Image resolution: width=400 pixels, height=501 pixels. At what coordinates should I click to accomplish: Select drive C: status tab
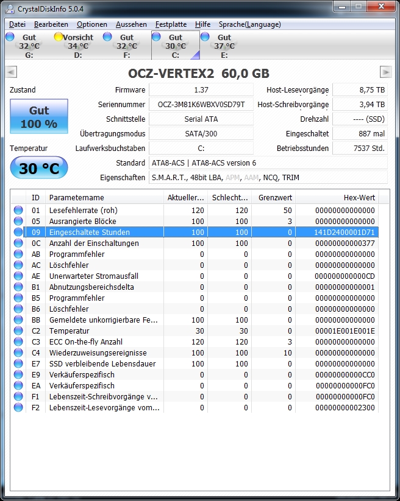pyautogui.click(x=176, y=46)
